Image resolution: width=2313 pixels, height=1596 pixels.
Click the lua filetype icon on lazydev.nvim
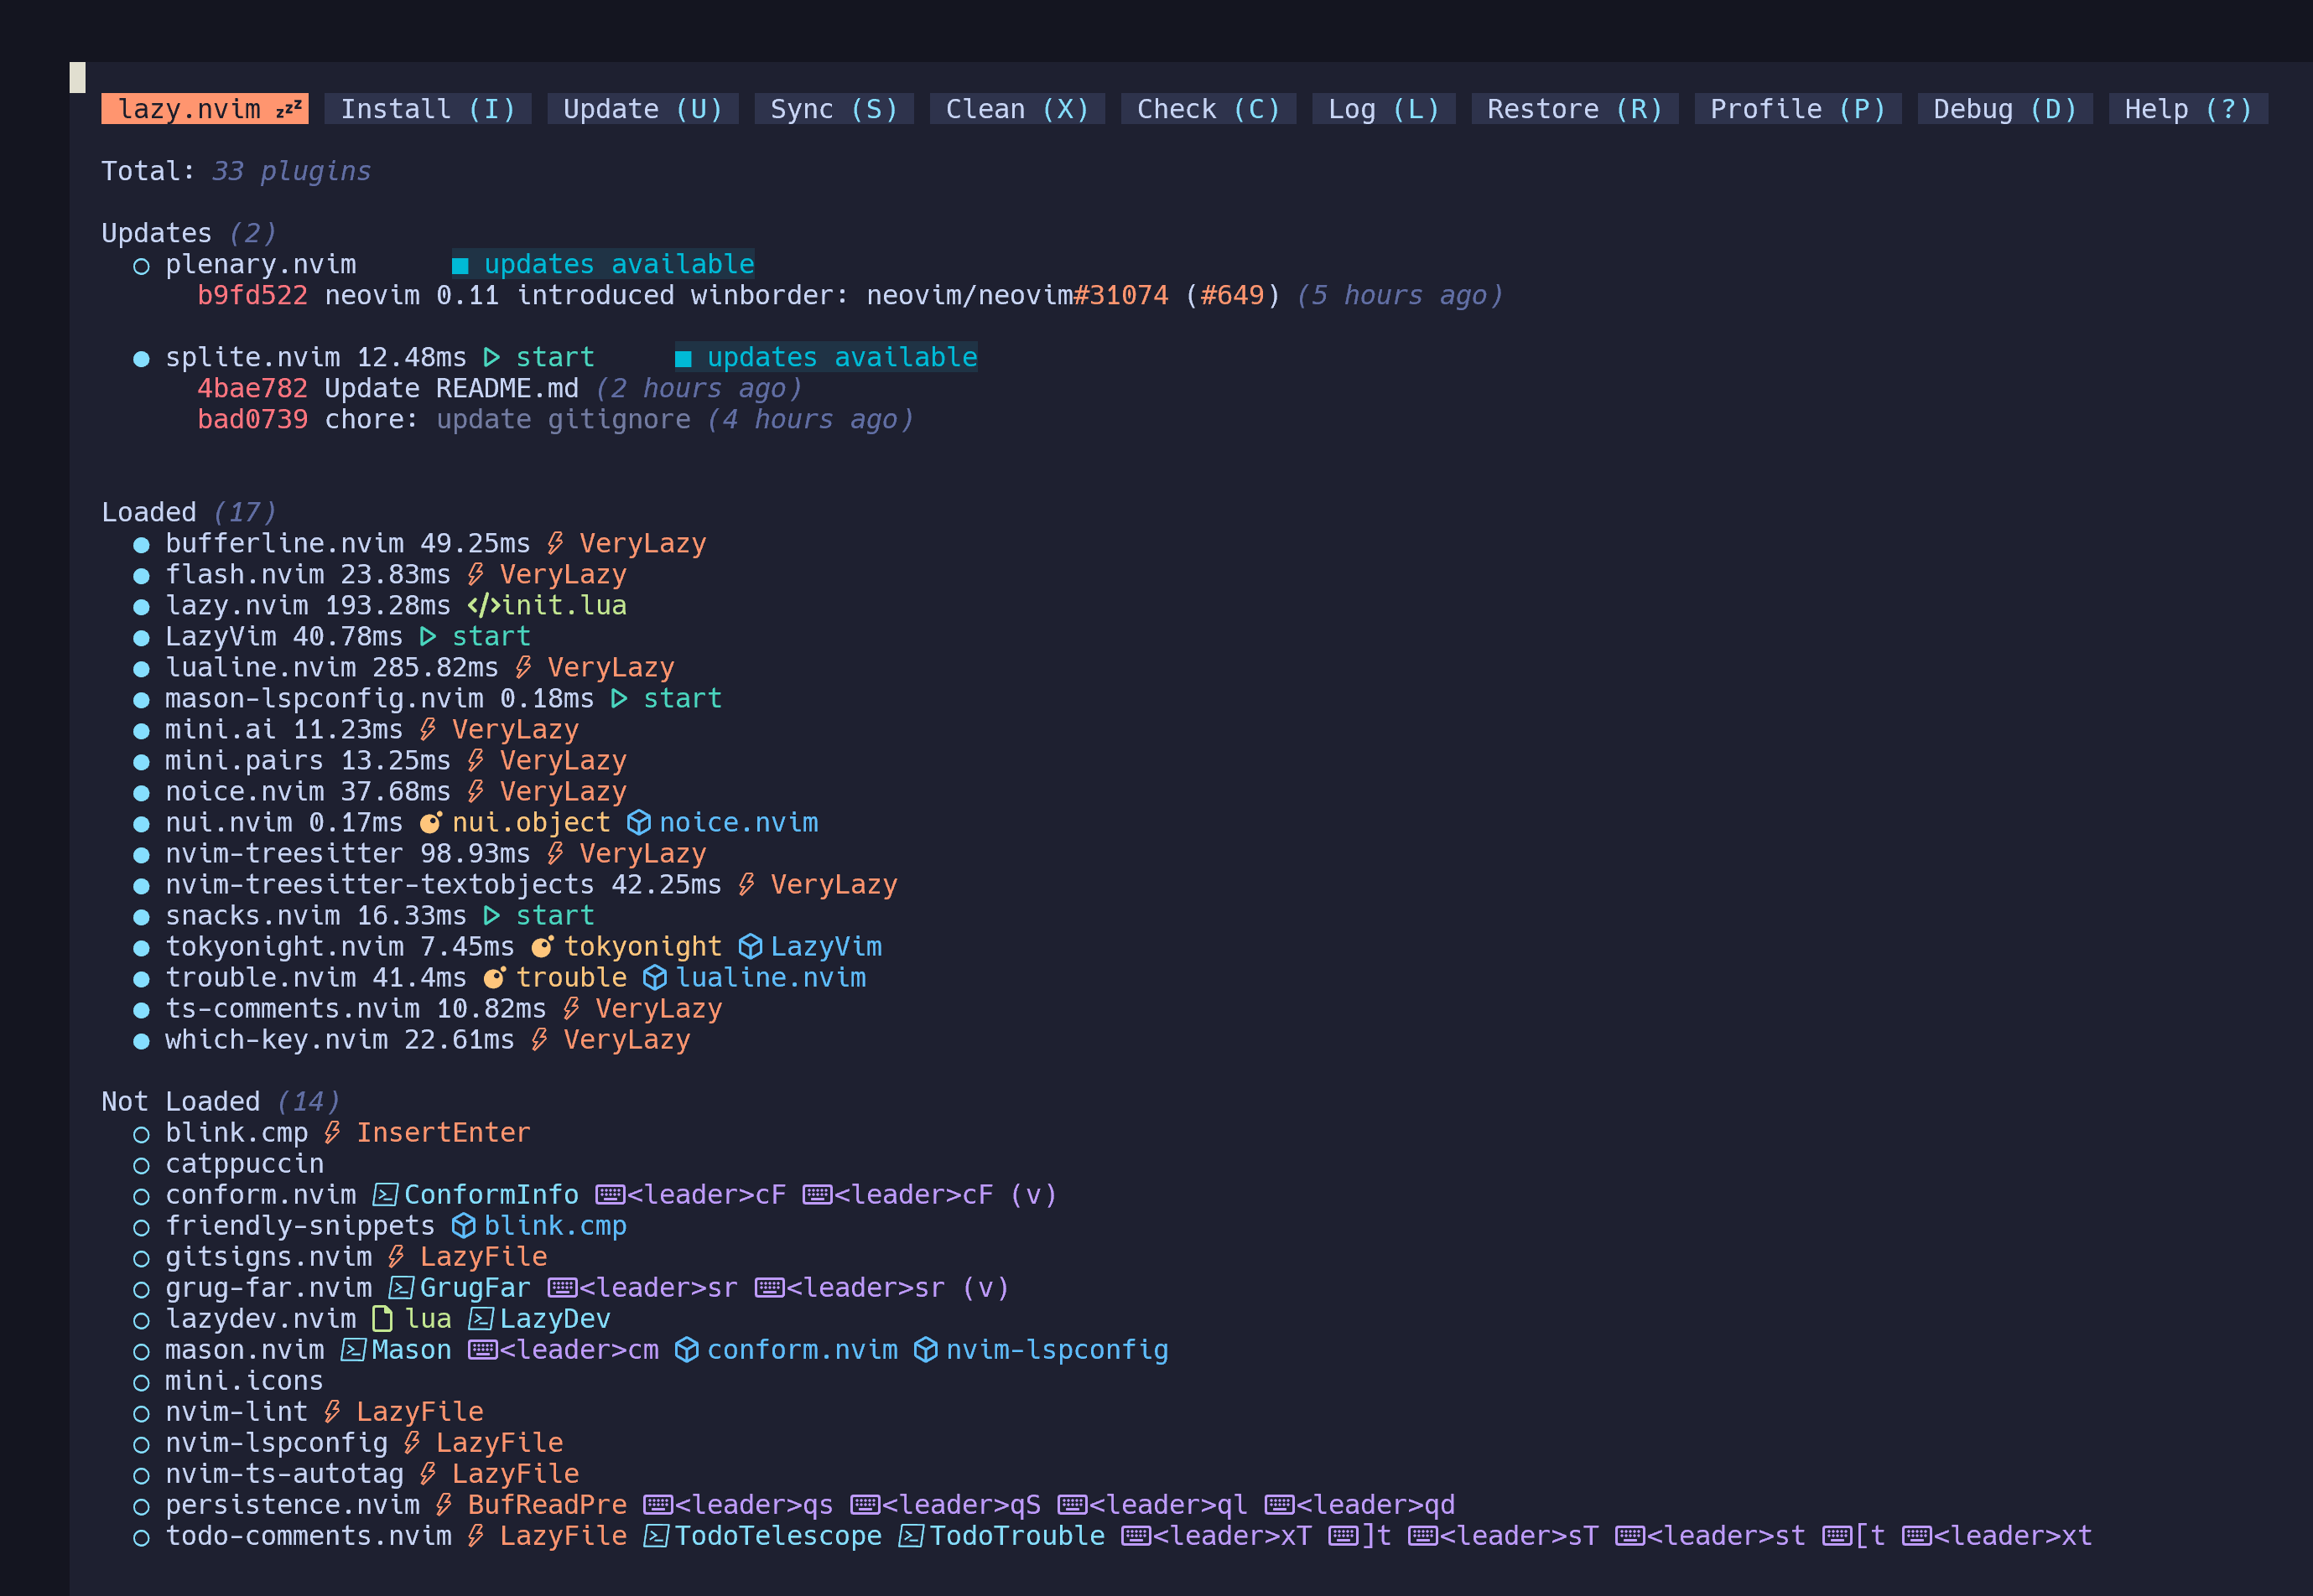382,1318
